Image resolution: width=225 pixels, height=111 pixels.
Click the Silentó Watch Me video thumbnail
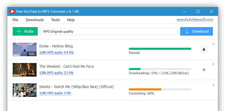(x=24, y=90)
